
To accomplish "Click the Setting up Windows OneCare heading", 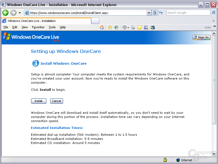I will (66, 51).
